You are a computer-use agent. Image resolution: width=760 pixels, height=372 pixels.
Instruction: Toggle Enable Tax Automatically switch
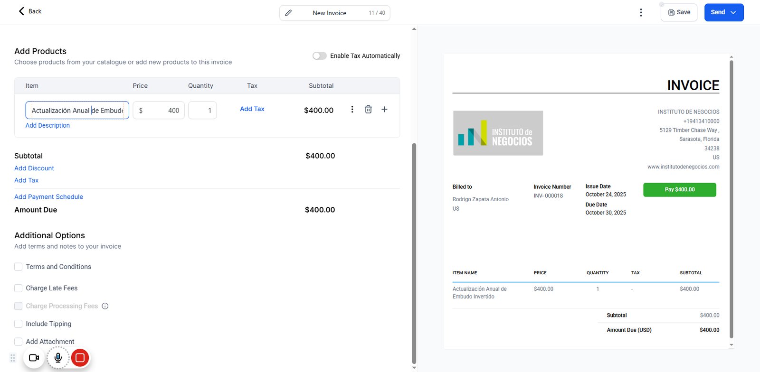[320, 56]
